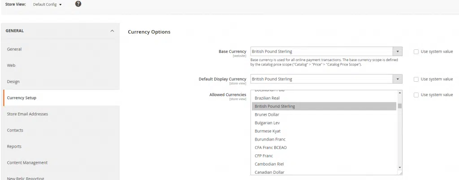
Task: Select Cambodian Riel in Allowed Currencies
Action: coord(324,164)
